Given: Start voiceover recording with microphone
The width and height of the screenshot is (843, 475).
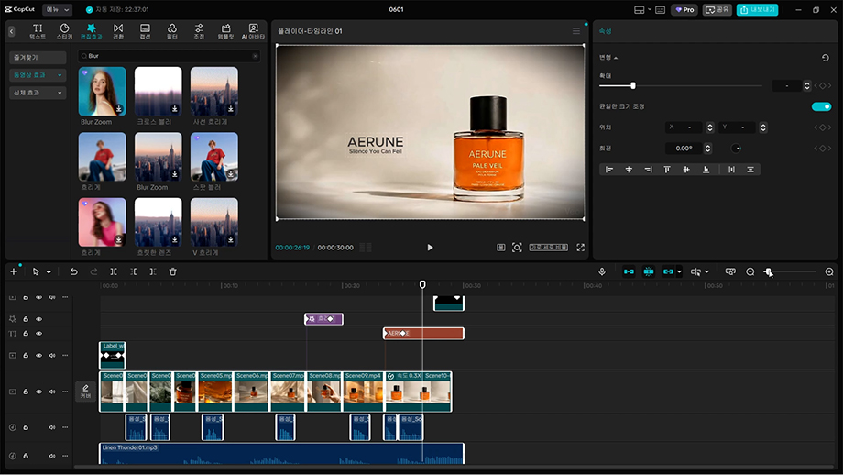Looking at the screenshot, I should coord(602,271).
